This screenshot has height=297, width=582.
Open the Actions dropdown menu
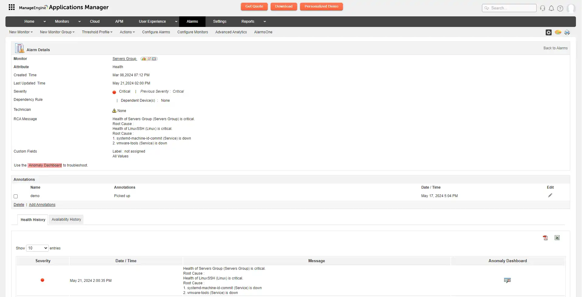pos(127,32)
